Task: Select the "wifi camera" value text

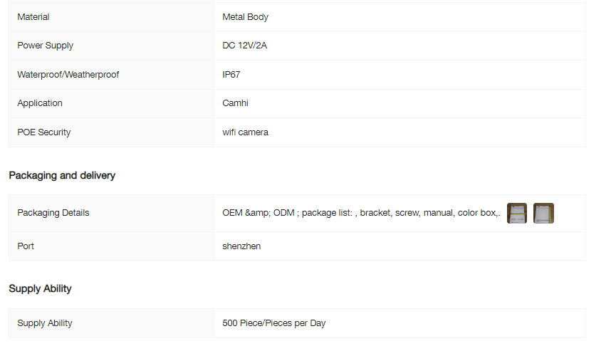Action: pyautogui.click(x=245, y=132)
